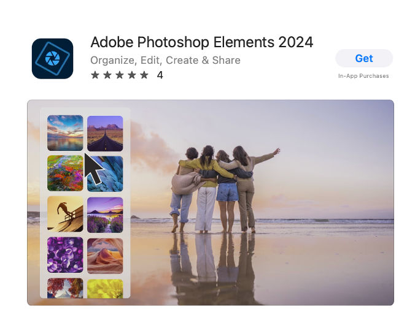Select the golden horse silhouette thumbnail

(65, 214)
